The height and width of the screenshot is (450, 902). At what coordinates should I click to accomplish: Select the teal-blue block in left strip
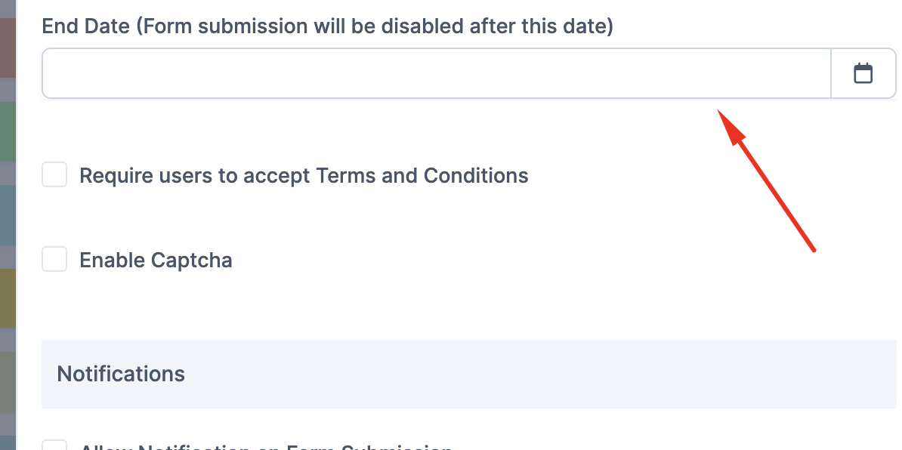coord(8,215)
